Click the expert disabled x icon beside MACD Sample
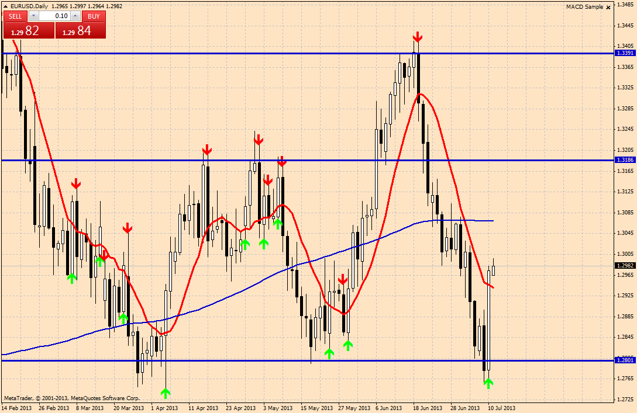Screen dimensions: 637x413 (608, 8)
